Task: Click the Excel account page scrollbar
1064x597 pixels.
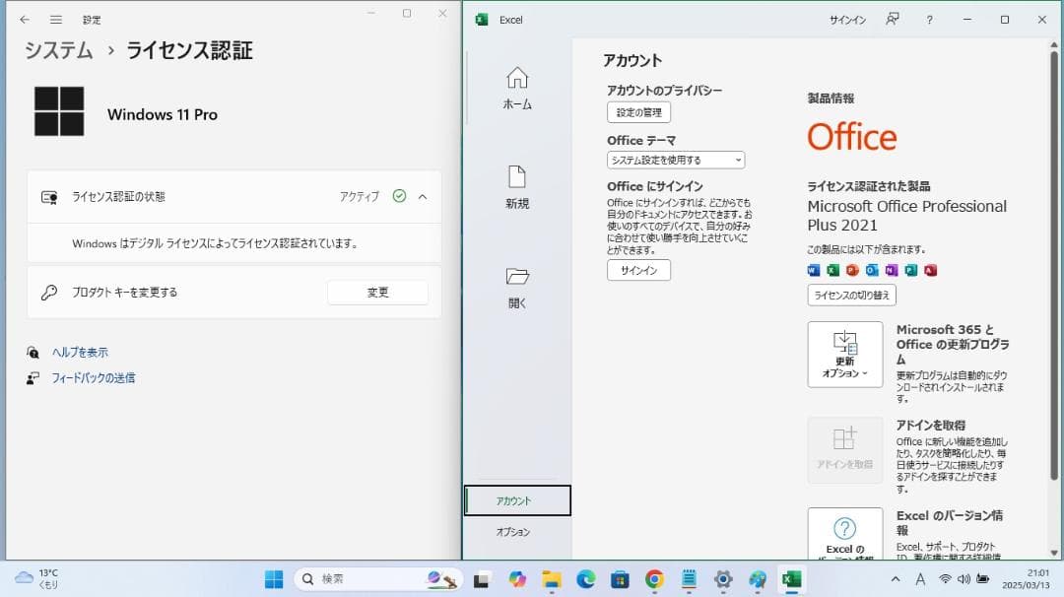Action: pyautogui.click(x=1054, y=265)
